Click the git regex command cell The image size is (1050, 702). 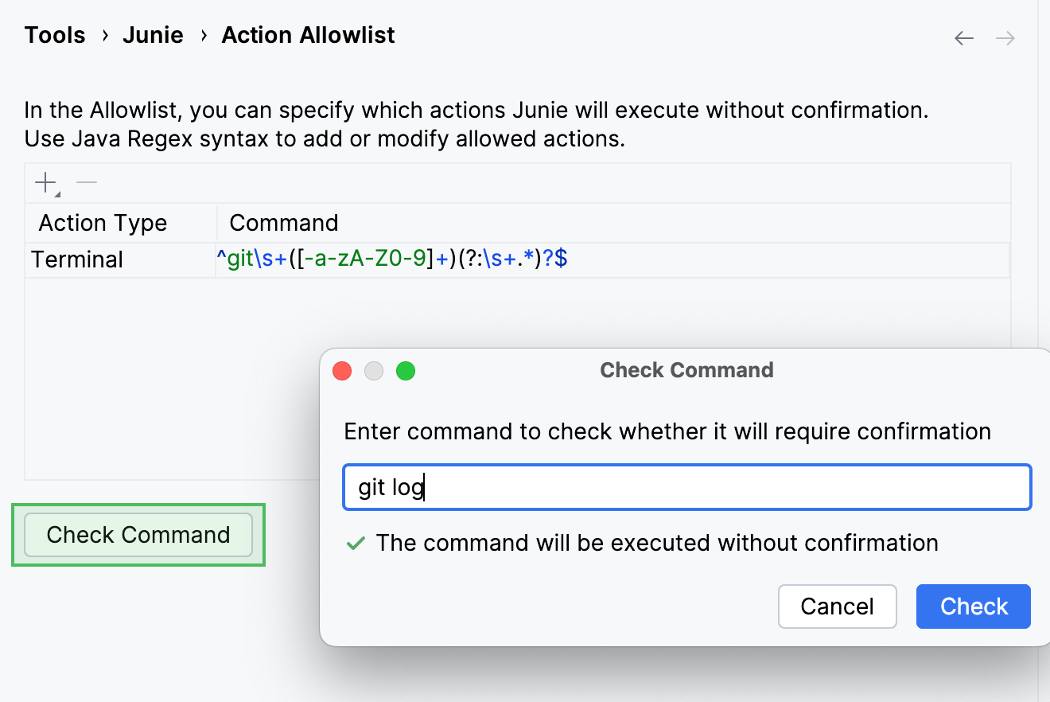tap(394, 259)
